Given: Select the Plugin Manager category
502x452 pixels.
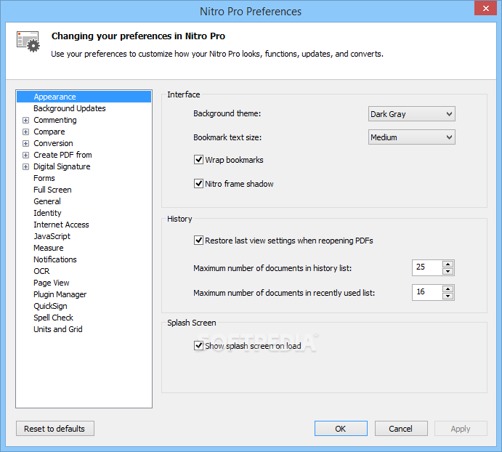Looking at the screenshot, I should 60,294.
